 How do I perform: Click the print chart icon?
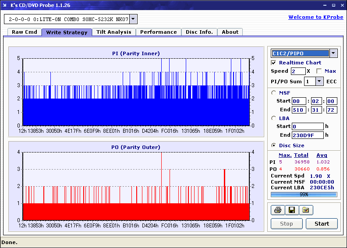(277, 210)
